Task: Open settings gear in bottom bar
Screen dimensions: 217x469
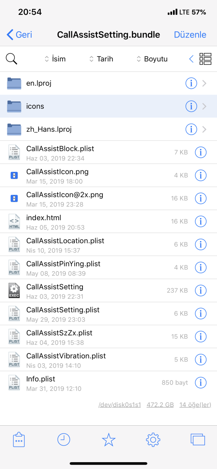Action: (153, 440)
